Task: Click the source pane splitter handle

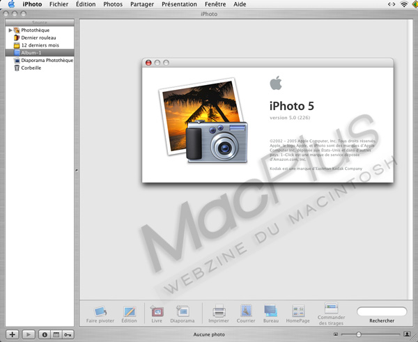Action: [77, 170]
